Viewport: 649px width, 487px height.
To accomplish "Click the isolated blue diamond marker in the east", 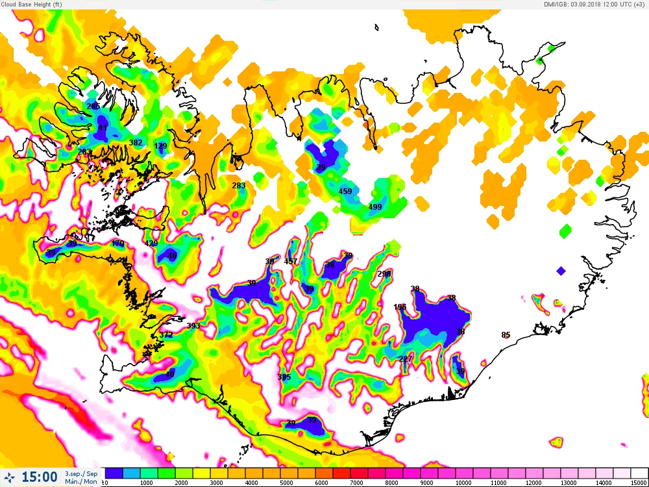I will pos(561,271).
